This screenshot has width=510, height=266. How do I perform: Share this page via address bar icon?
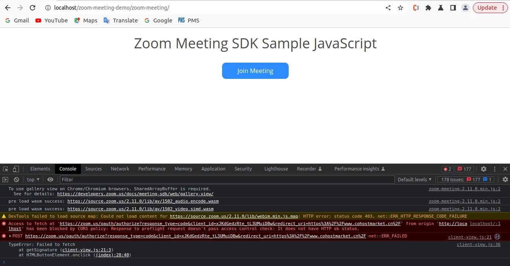[388, 8]
